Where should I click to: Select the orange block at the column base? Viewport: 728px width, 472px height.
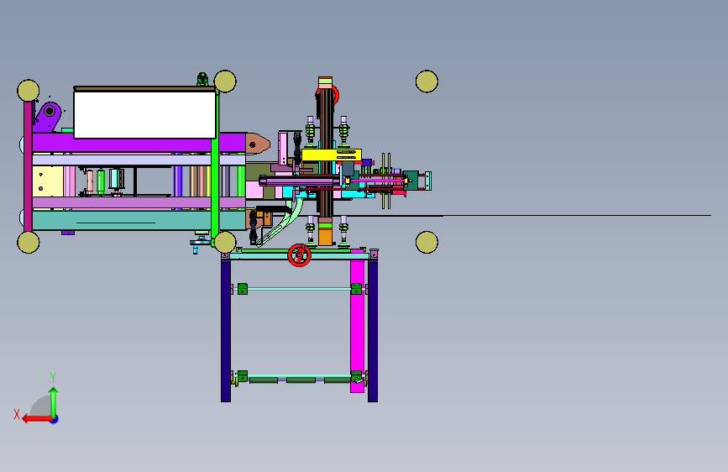pos(325,237)
